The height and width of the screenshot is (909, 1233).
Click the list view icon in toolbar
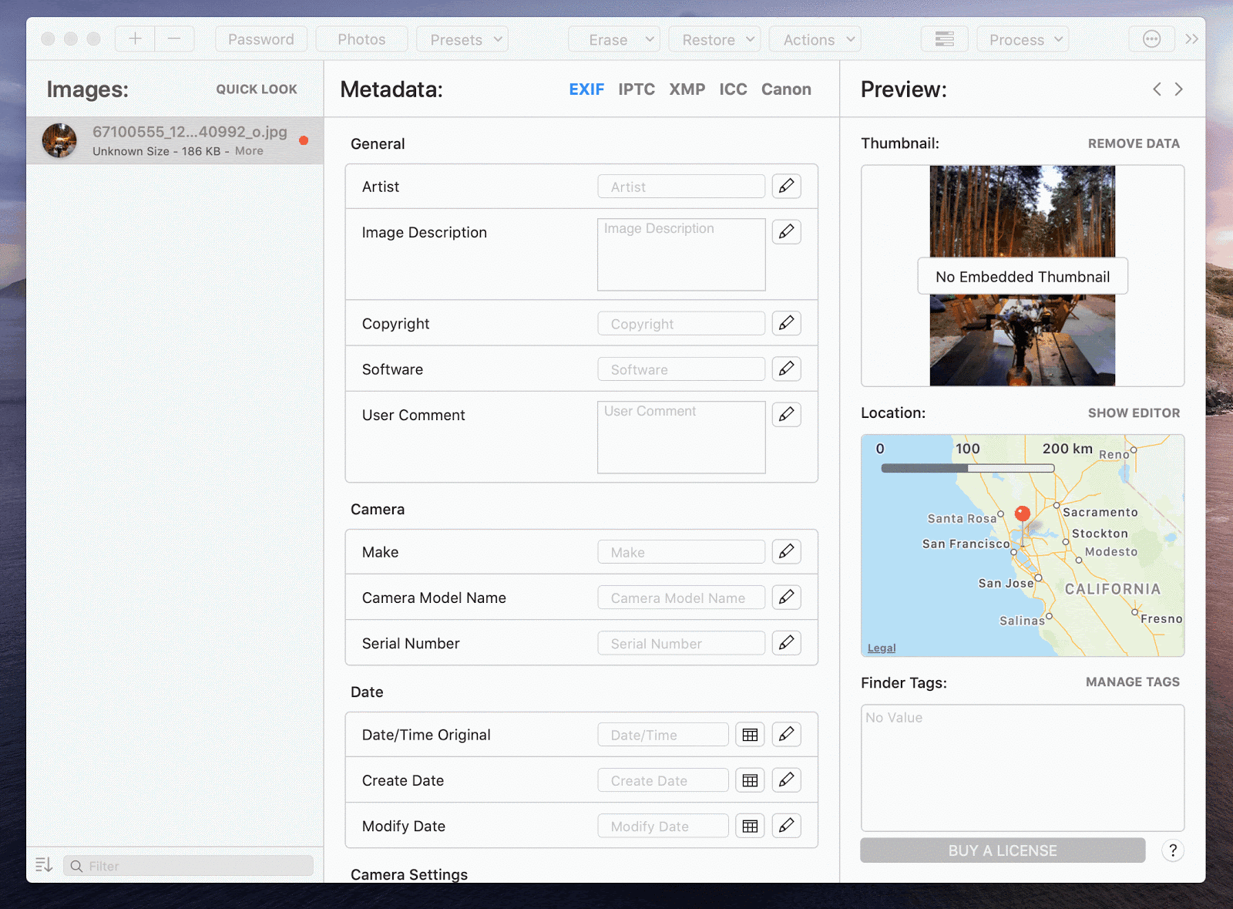[944, 39]
